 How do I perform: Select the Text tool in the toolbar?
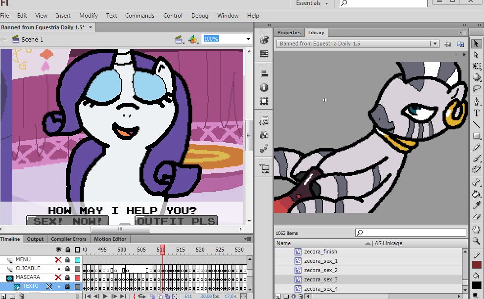(476, 113)
